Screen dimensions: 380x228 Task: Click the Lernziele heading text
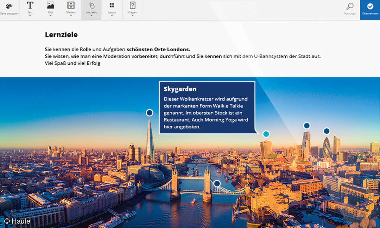click(61, 35)
